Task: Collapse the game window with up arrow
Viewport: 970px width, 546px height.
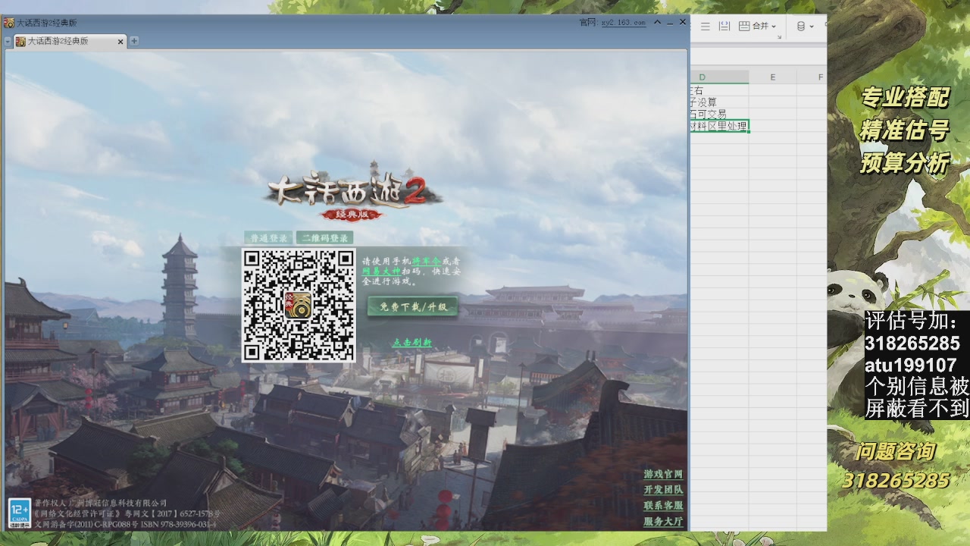Action: [x=658, y=23]
